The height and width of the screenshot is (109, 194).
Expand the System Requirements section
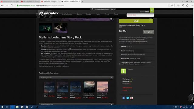76,104
